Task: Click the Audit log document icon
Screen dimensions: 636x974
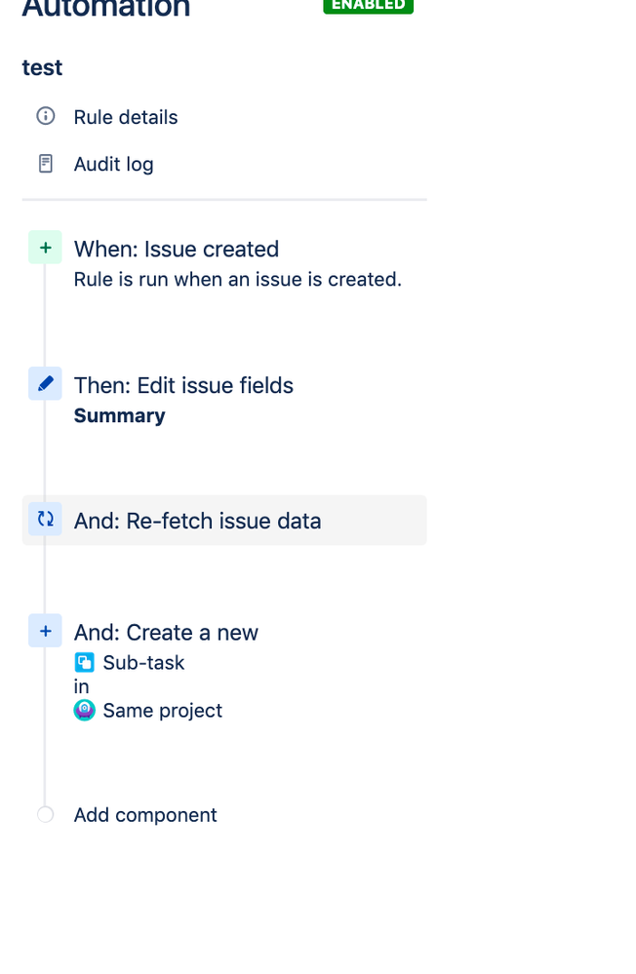Action: tap(46, 164)
